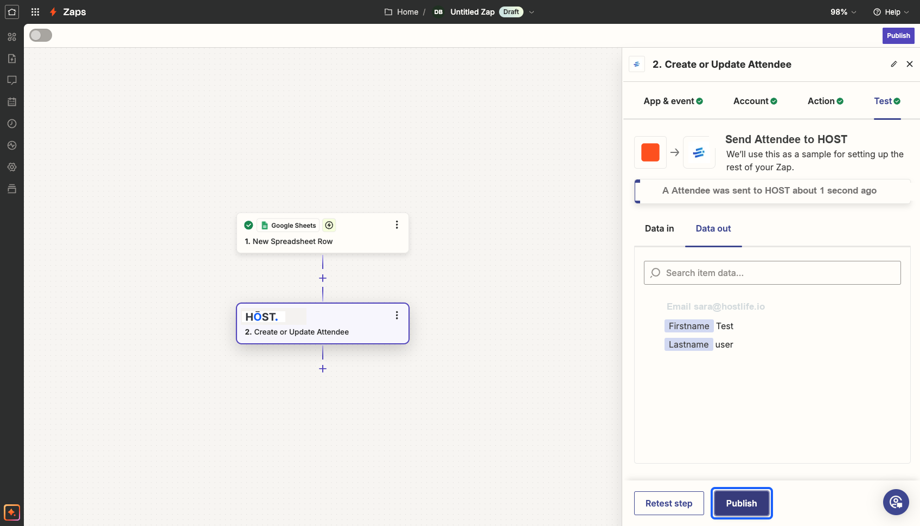Switch to the Account tab
The image size is (920, 526).
click(755, 101)
